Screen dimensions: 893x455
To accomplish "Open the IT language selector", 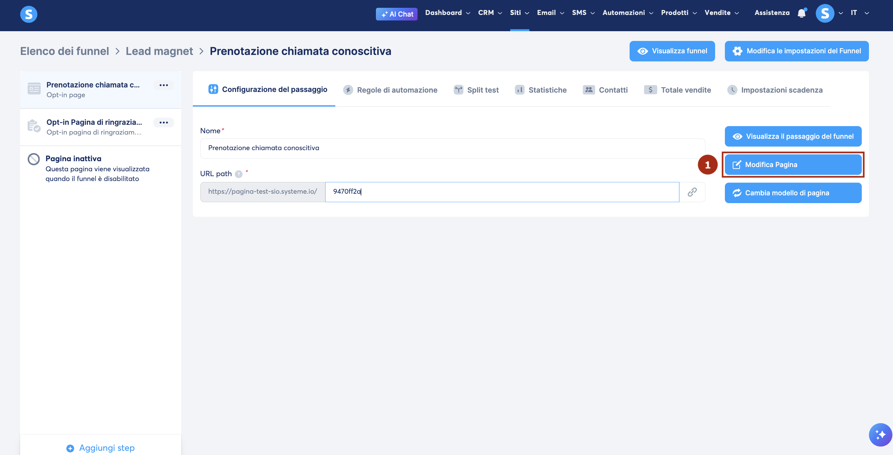I will (x=859, y=13).
